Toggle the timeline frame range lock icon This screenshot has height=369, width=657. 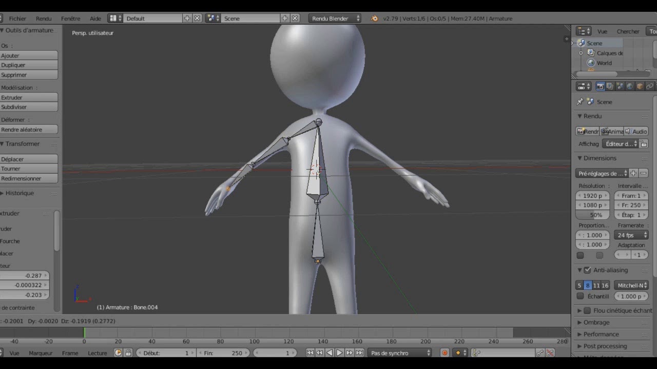128,353
